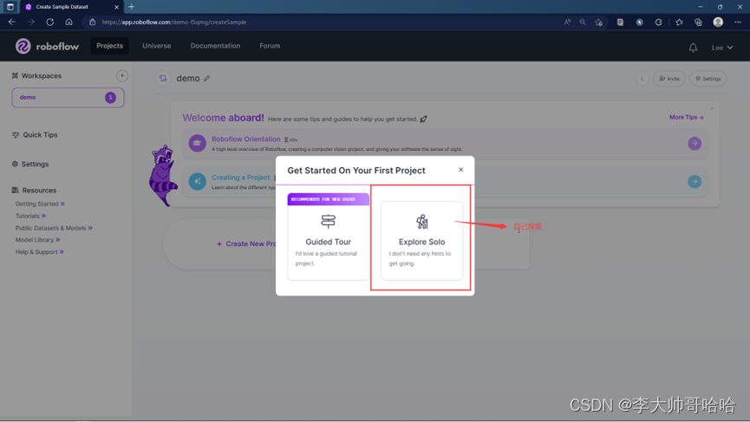Edit the demo workspace name pencil icon

(206, 78)
